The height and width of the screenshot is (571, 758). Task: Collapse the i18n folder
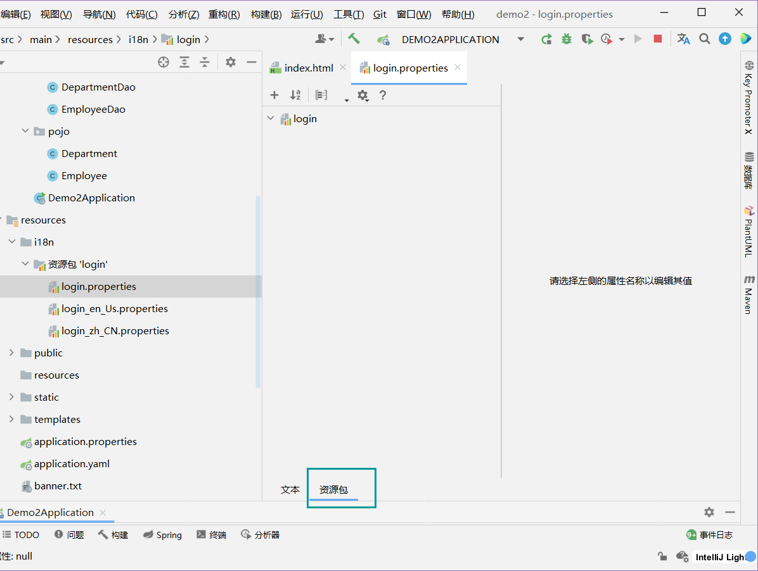[12, 241]
